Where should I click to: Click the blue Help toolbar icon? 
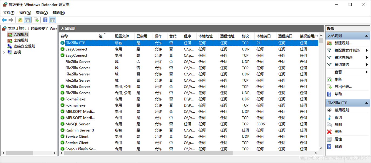pos(45,20)
